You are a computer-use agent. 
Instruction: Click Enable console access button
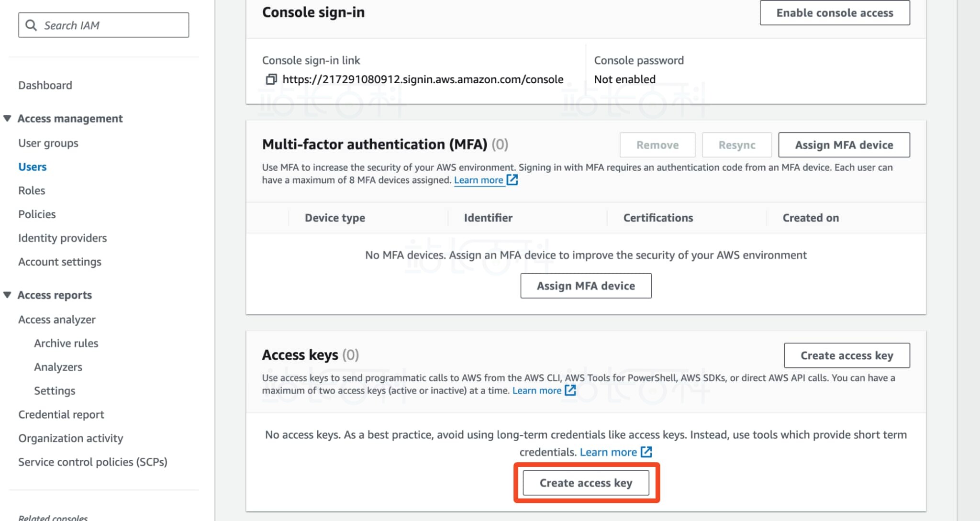coord(835,13)
